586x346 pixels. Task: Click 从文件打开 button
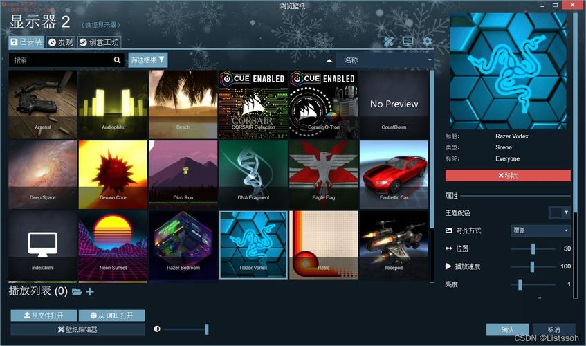click(44, 316)
